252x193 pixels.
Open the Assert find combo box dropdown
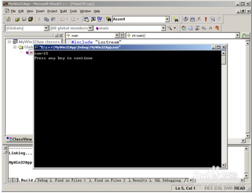click(x=167, y=19)
